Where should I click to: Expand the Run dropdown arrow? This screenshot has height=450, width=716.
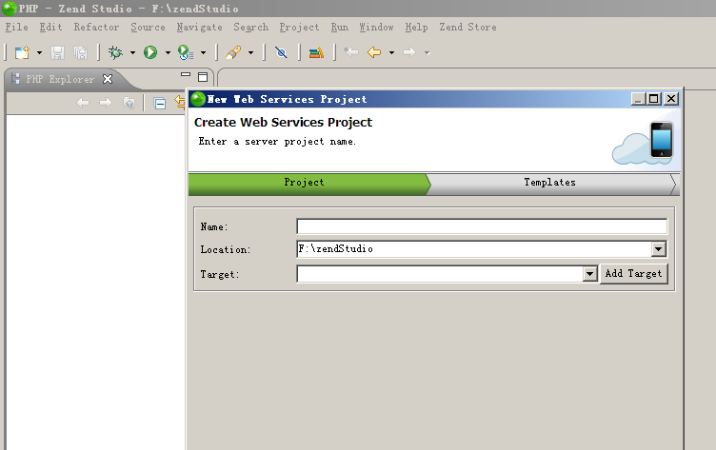click(x=168, y=53)
